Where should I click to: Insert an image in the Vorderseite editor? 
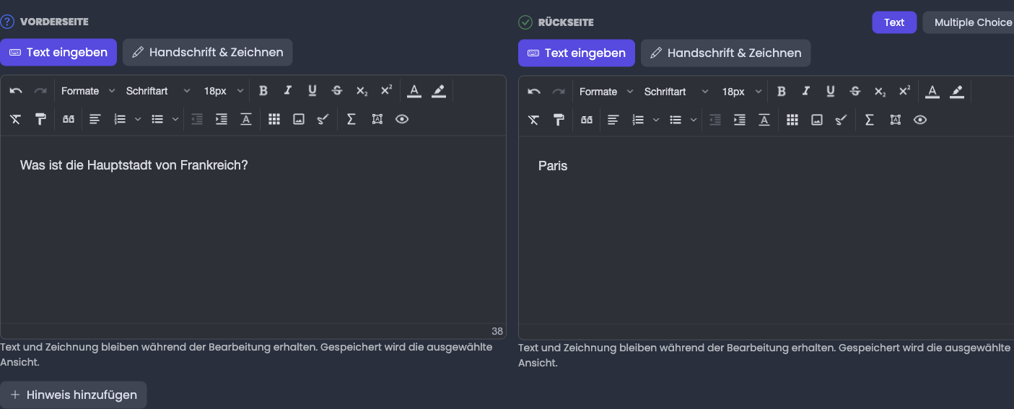tap(299, 120)
